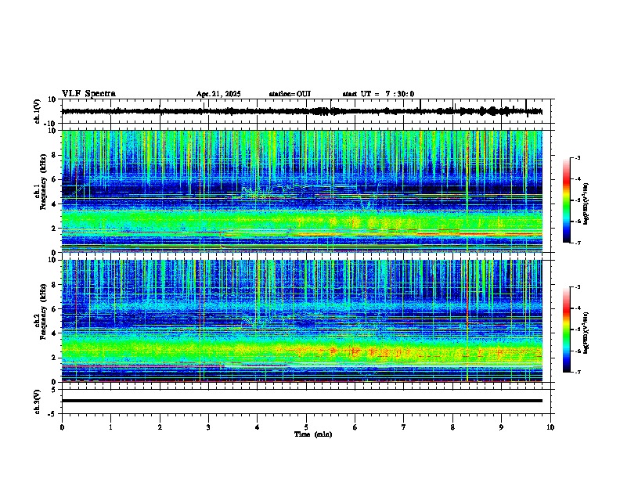
Task: Click time axis tick label "4"
Action: (257, 427)
